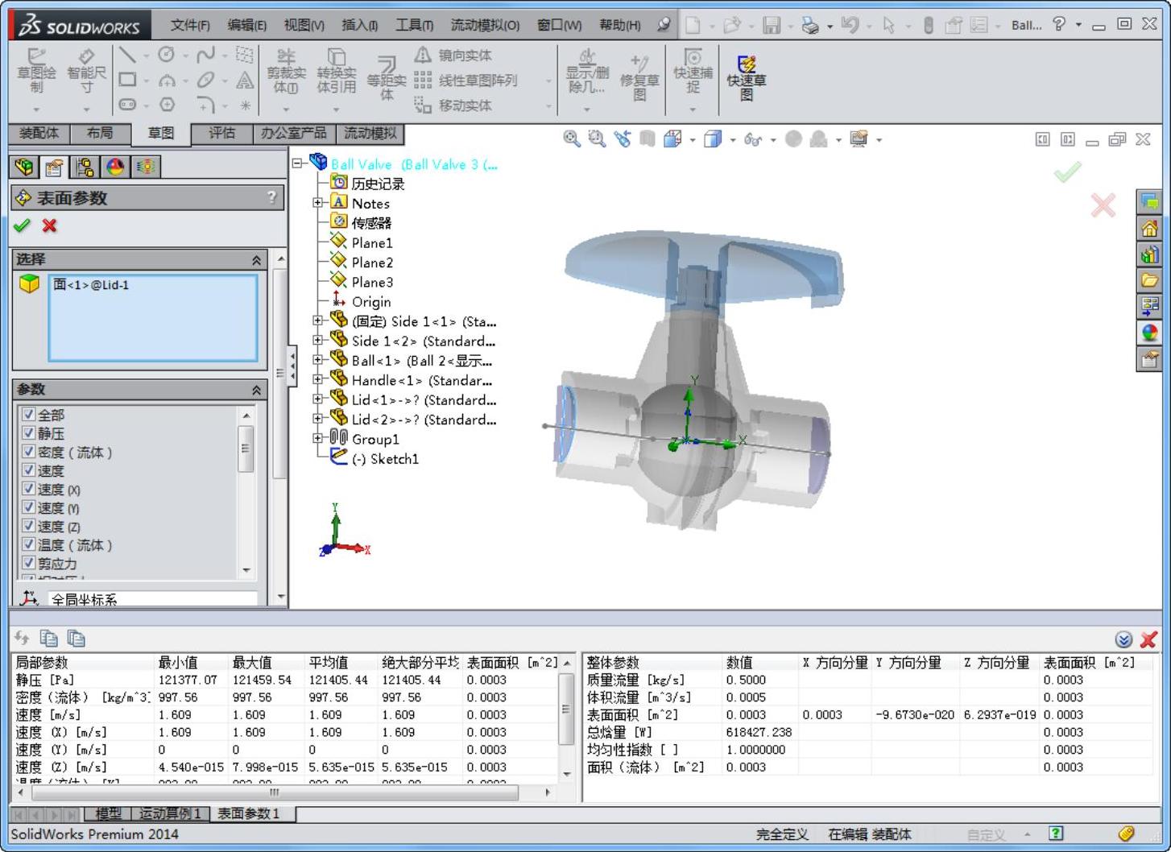Click the Offset Entities (等距实体) tool
This screenshot has height=852, width=1171.
click(x=387, y=77)
